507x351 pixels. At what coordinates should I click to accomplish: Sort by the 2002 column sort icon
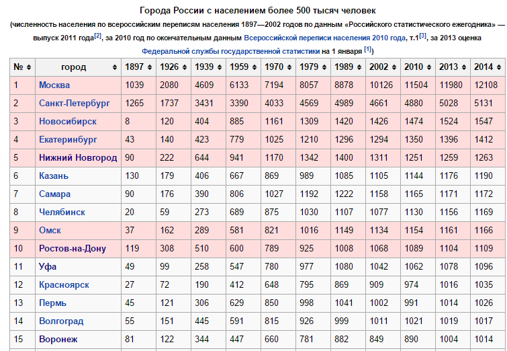tap(393, 67)
